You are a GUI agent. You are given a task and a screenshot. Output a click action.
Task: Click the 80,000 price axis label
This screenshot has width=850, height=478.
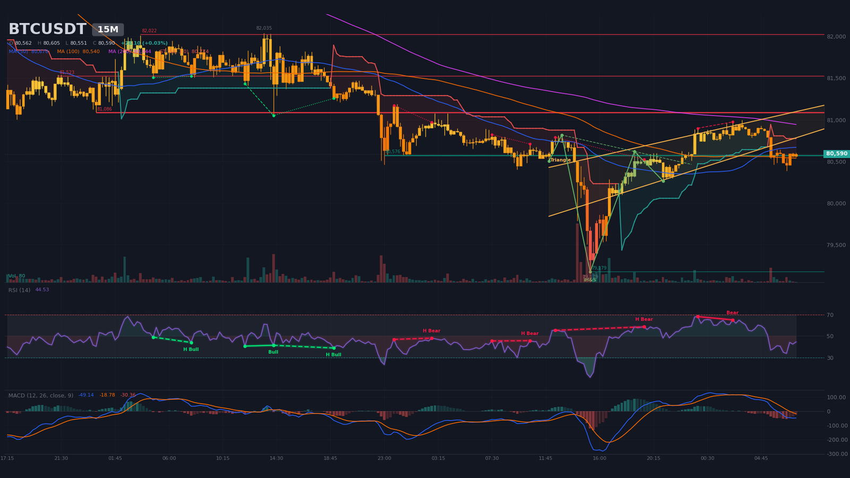point(836,203)
